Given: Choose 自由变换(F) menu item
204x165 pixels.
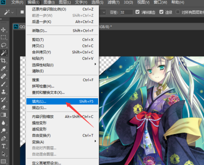Looking at the screenshot, I should tap(62, 135).
